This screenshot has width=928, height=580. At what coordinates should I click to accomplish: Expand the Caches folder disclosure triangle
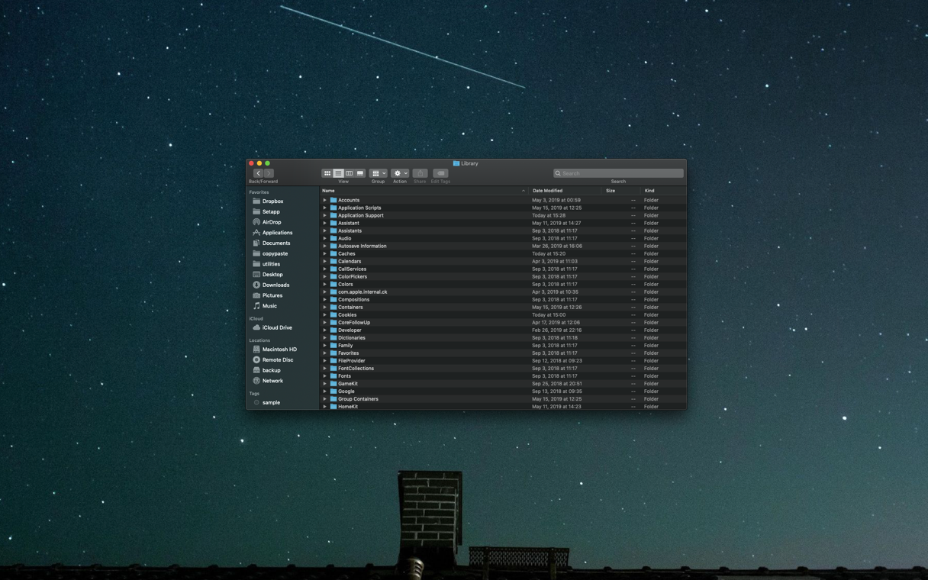click(x=324, y=253)
